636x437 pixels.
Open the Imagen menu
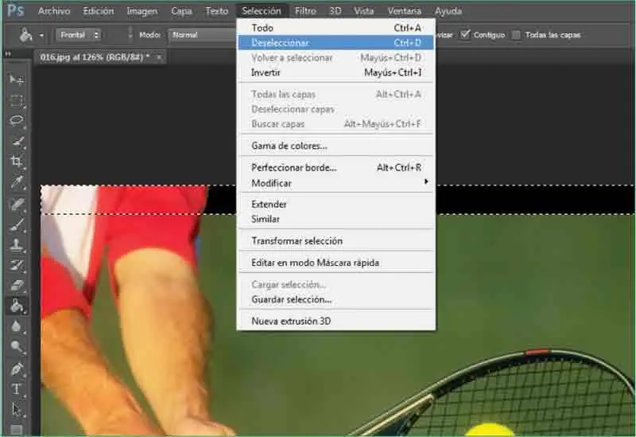(142, 11)
